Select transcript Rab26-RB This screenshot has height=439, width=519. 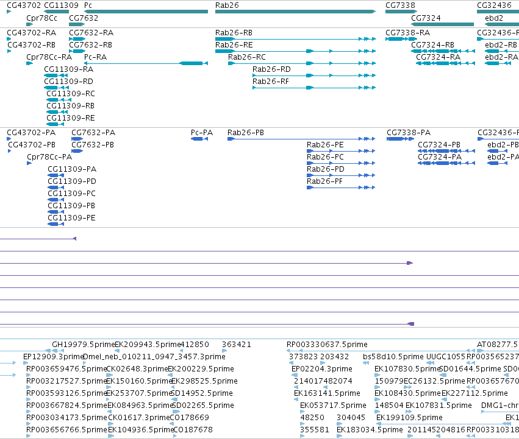point(295,39)
